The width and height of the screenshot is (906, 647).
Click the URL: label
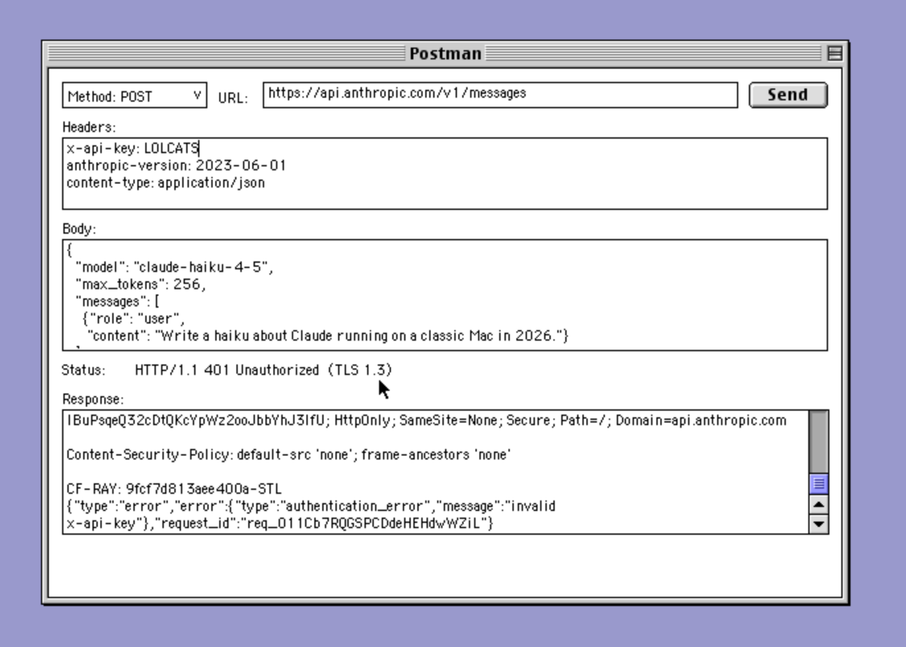coord(233,98)
